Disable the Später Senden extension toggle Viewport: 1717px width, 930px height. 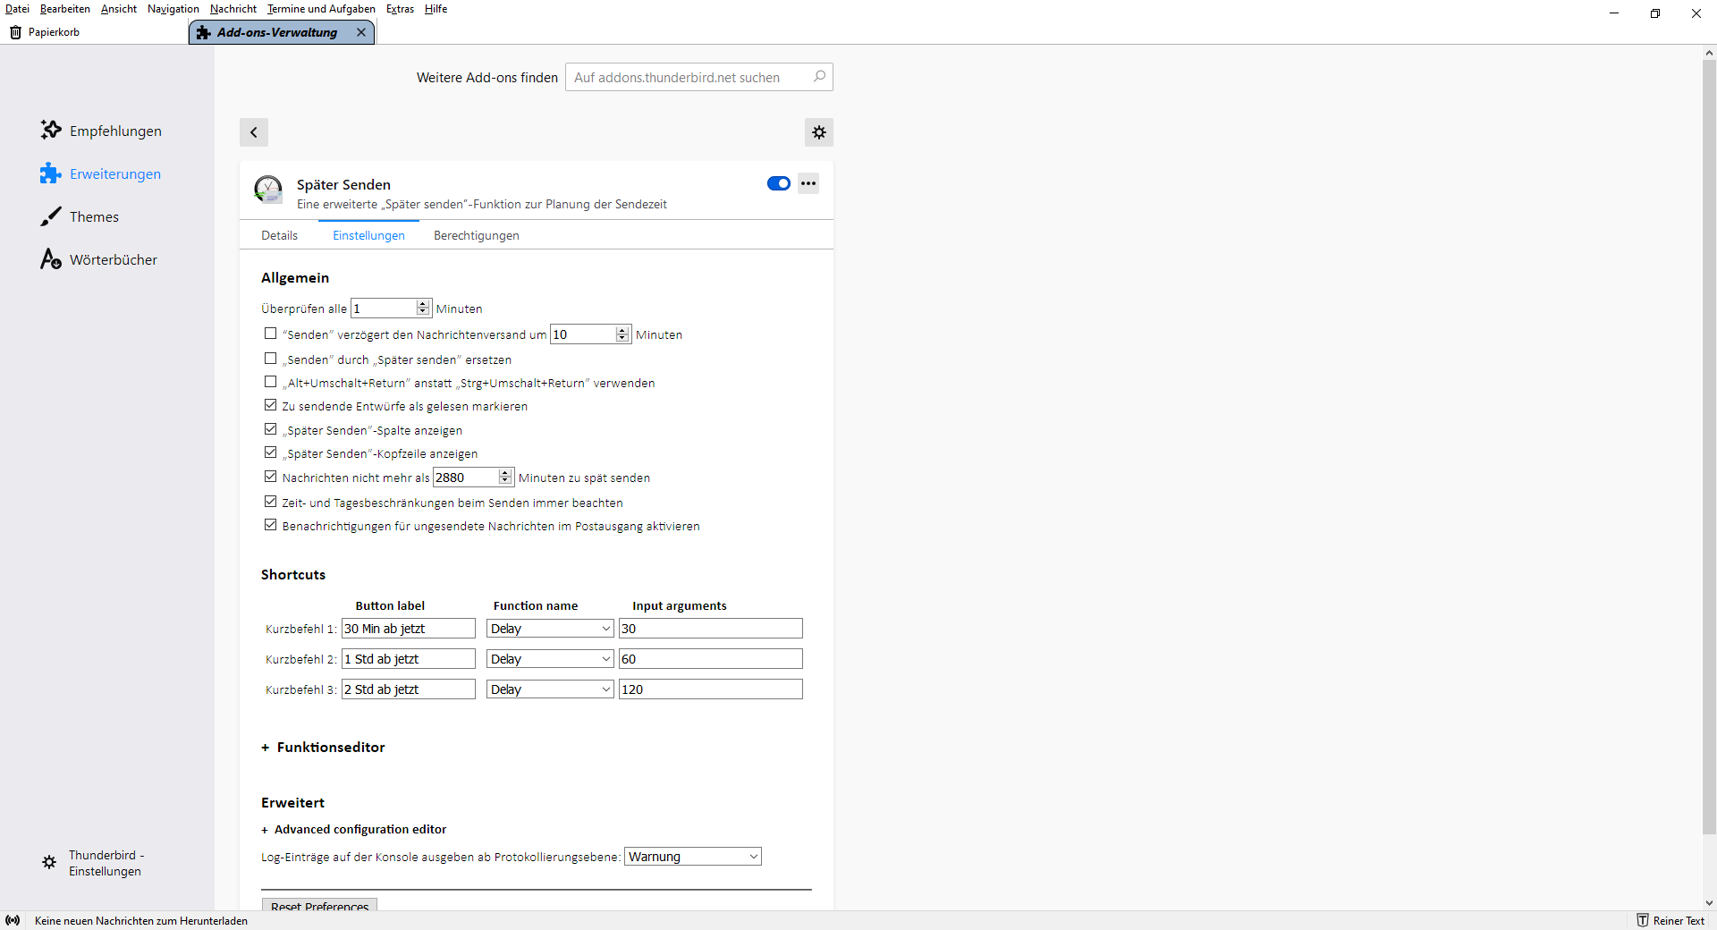(x=779, y=183)
